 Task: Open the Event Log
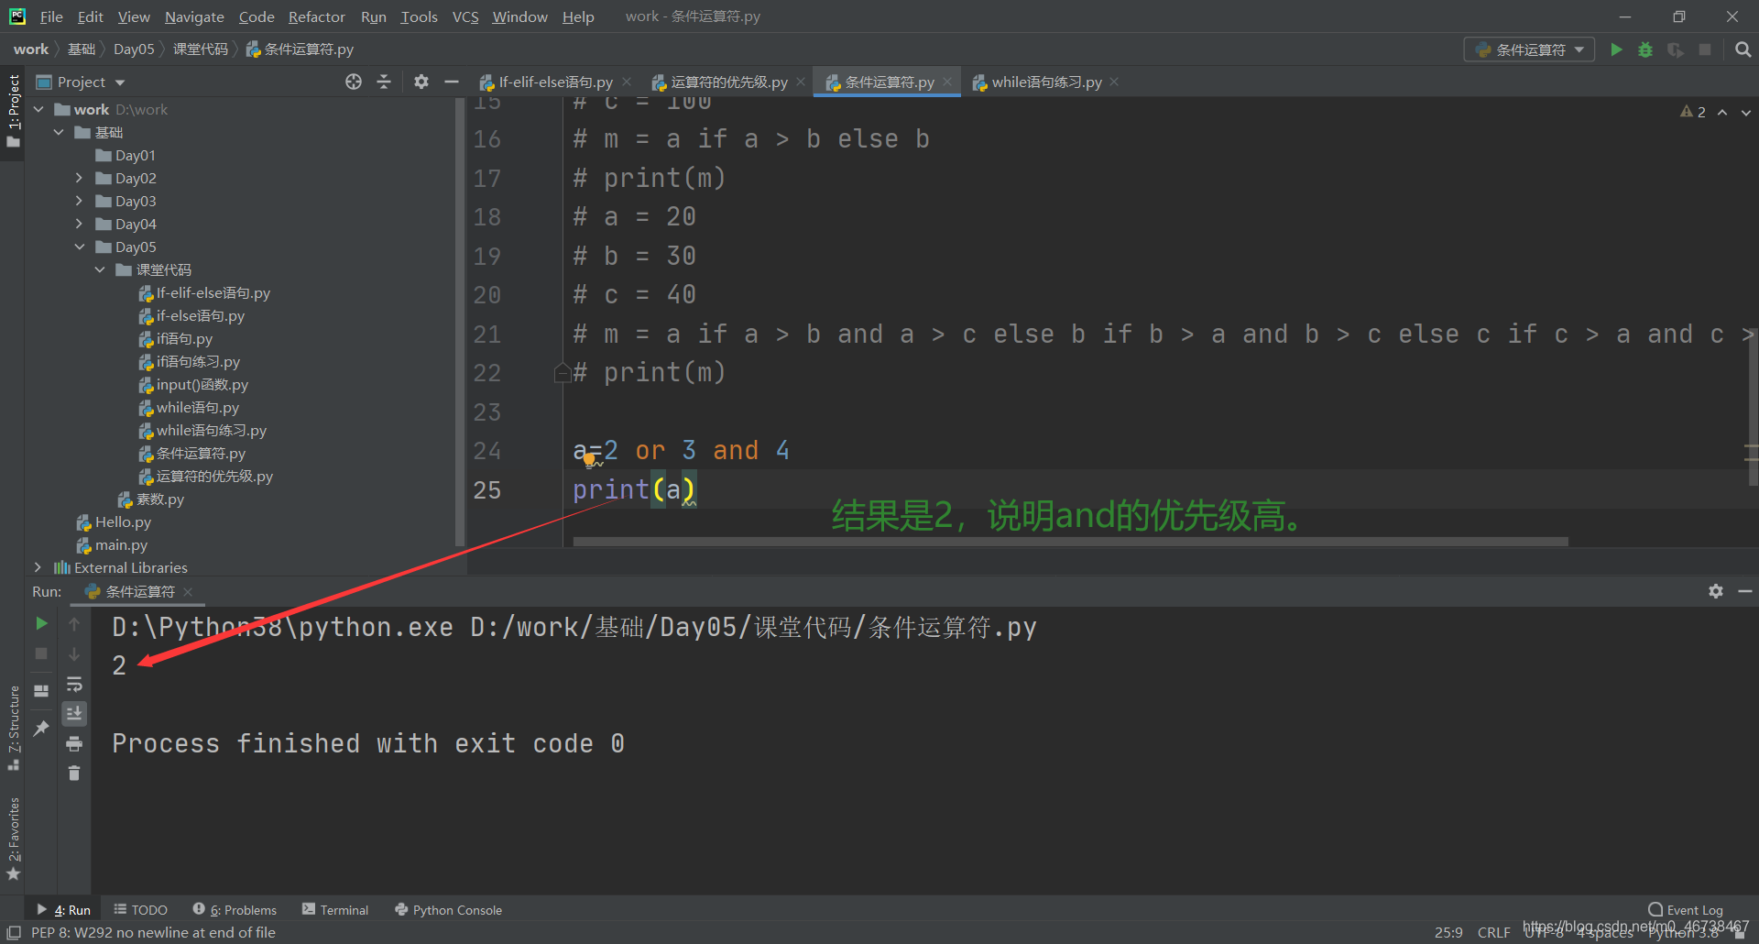(1686, 909)
